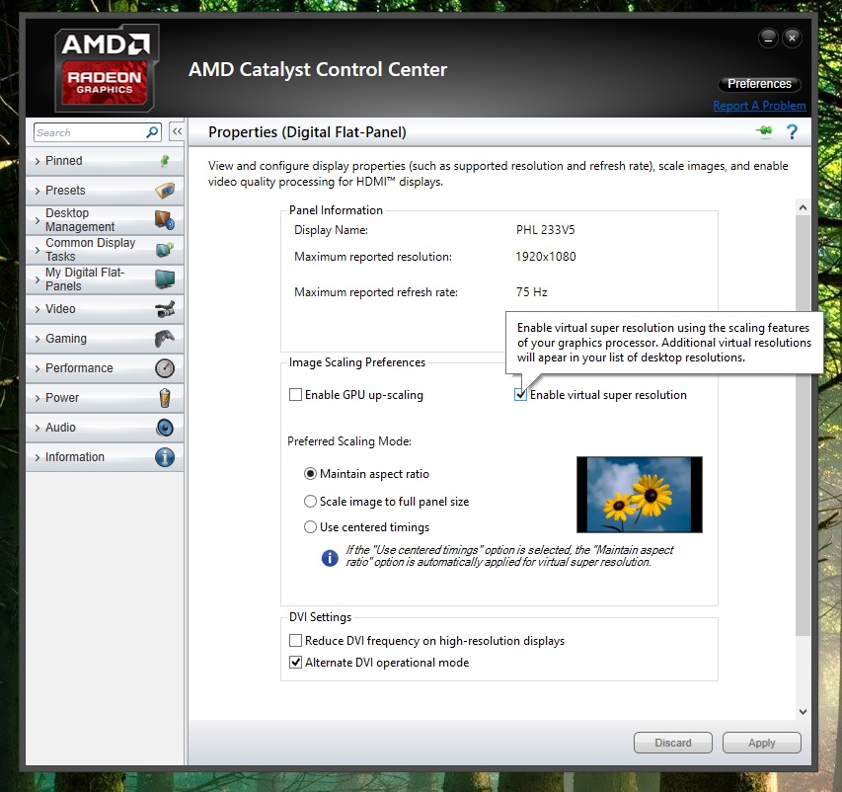Screen dimensions: 842x792
Task: Enable GPU up-scaling checkbox
Action: 295,395
